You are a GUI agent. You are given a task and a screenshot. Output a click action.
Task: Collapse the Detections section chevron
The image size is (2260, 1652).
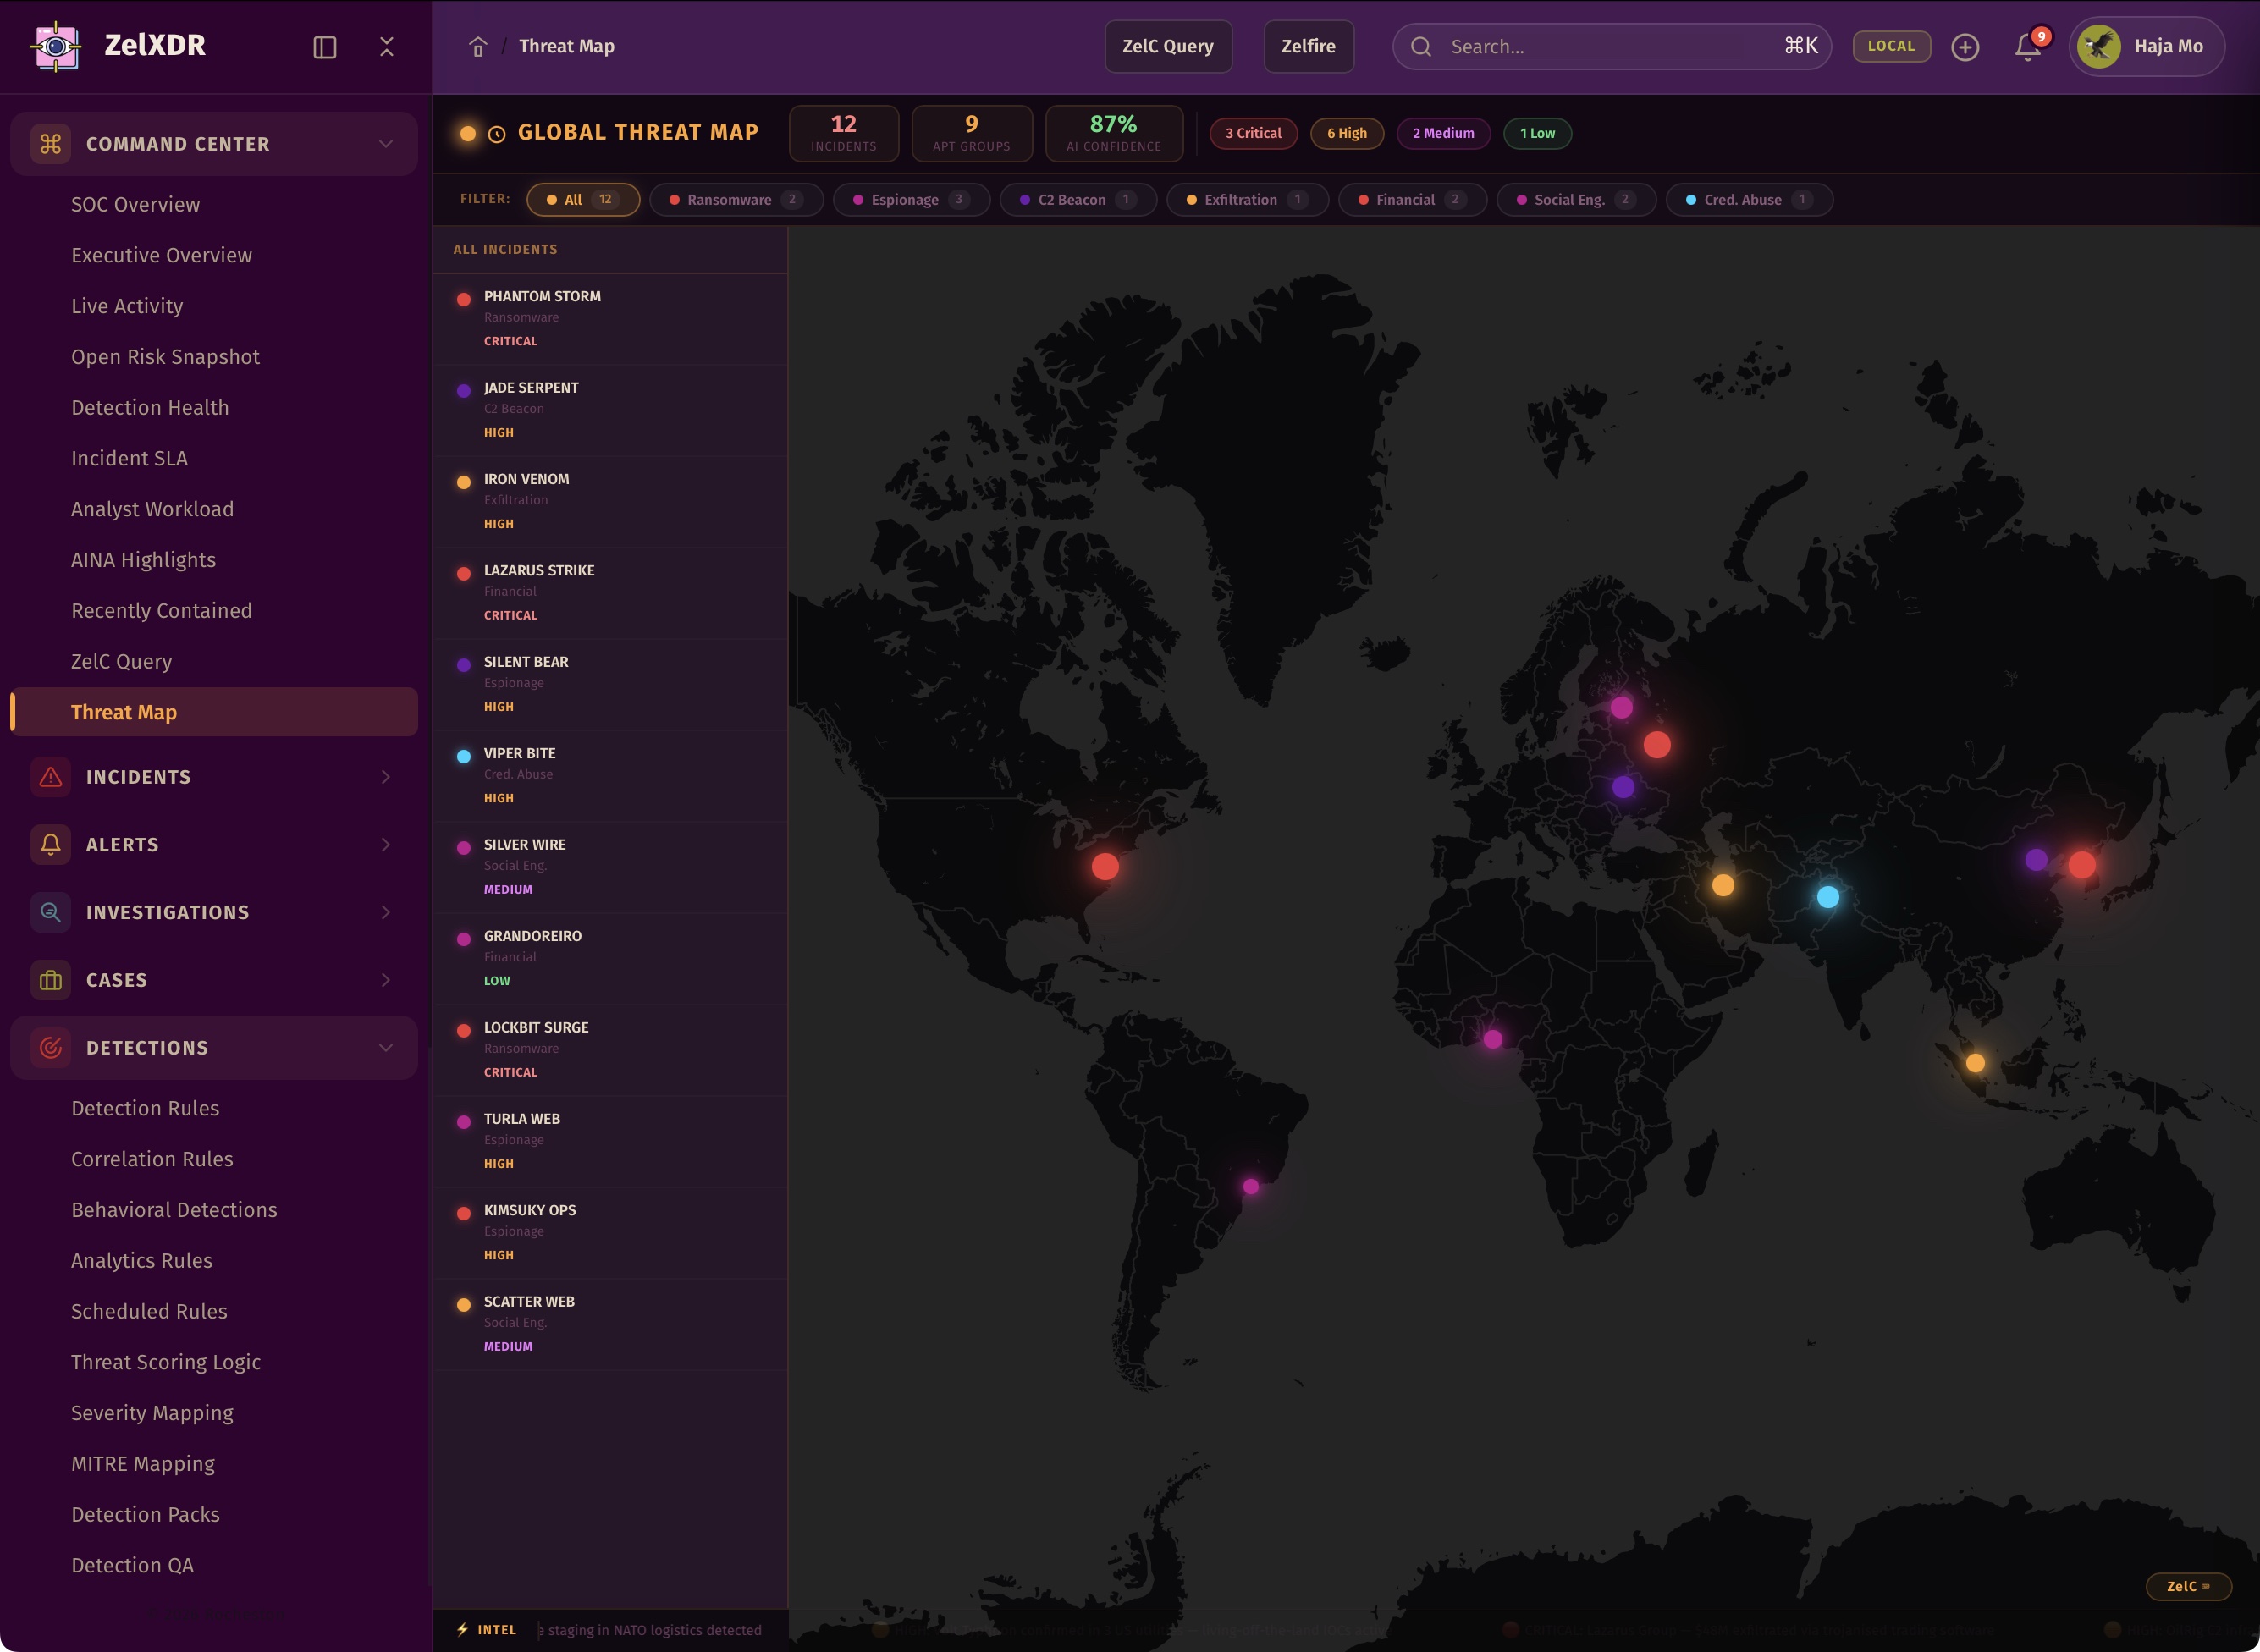pyautogui.click(x=385, y=1048)
